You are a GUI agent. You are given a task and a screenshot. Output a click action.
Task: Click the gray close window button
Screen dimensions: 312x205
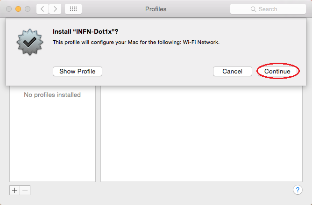pos(9,9)
